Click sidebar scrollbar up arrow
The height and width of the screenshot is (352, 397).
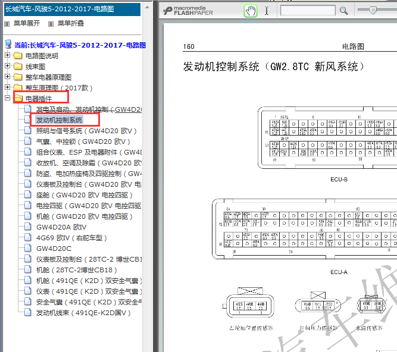pos(147,7)
